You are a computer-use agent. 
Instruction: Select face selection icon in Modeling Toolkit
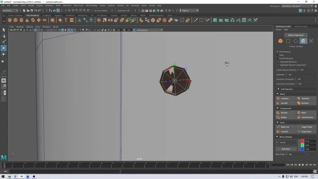304,41
